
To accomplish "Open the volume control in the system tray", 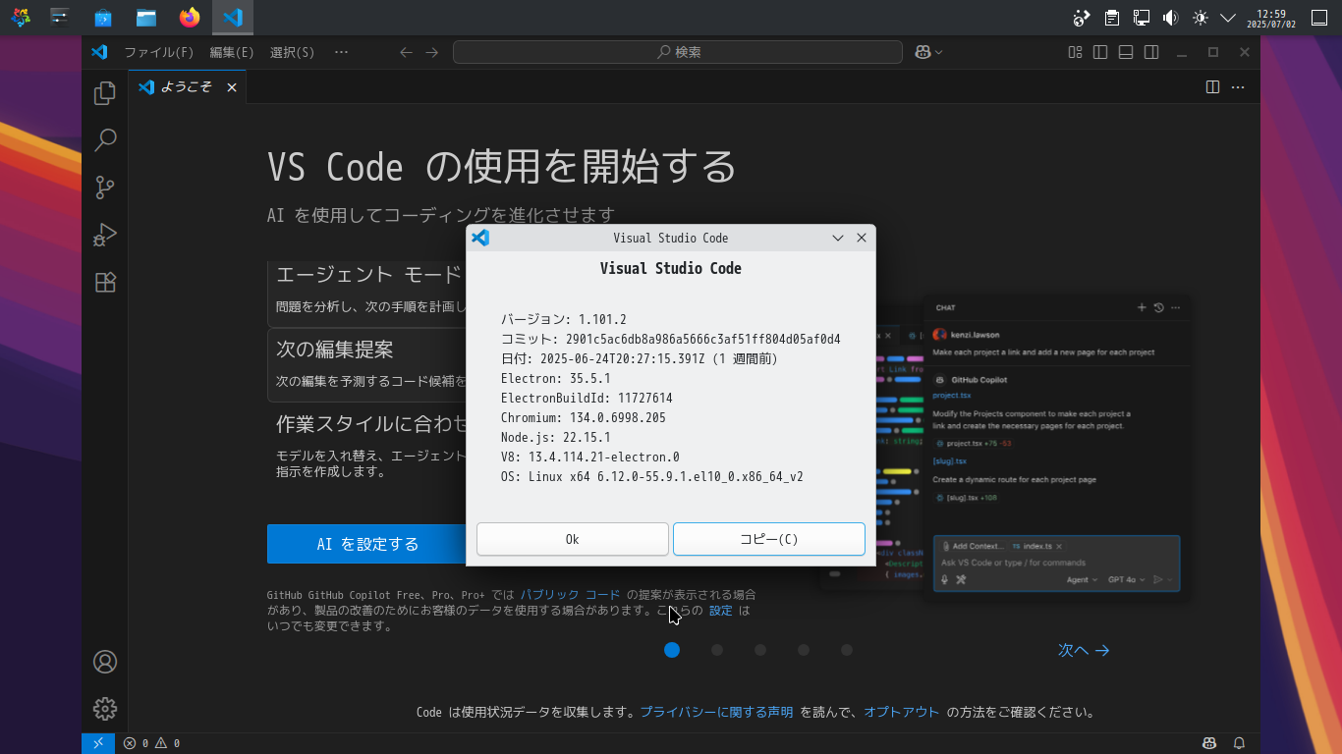I will tap(1170, 18).
